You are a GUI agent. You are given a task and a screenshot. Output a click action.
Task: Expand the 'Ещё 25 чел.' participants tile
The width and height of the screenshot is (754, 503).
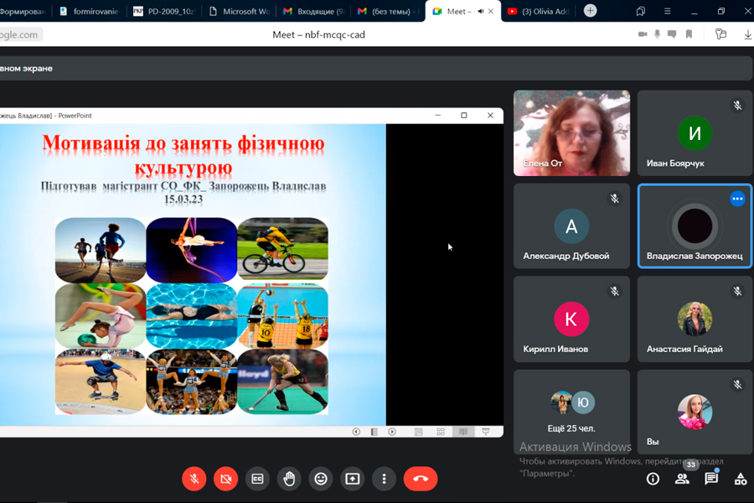point(571,412)
